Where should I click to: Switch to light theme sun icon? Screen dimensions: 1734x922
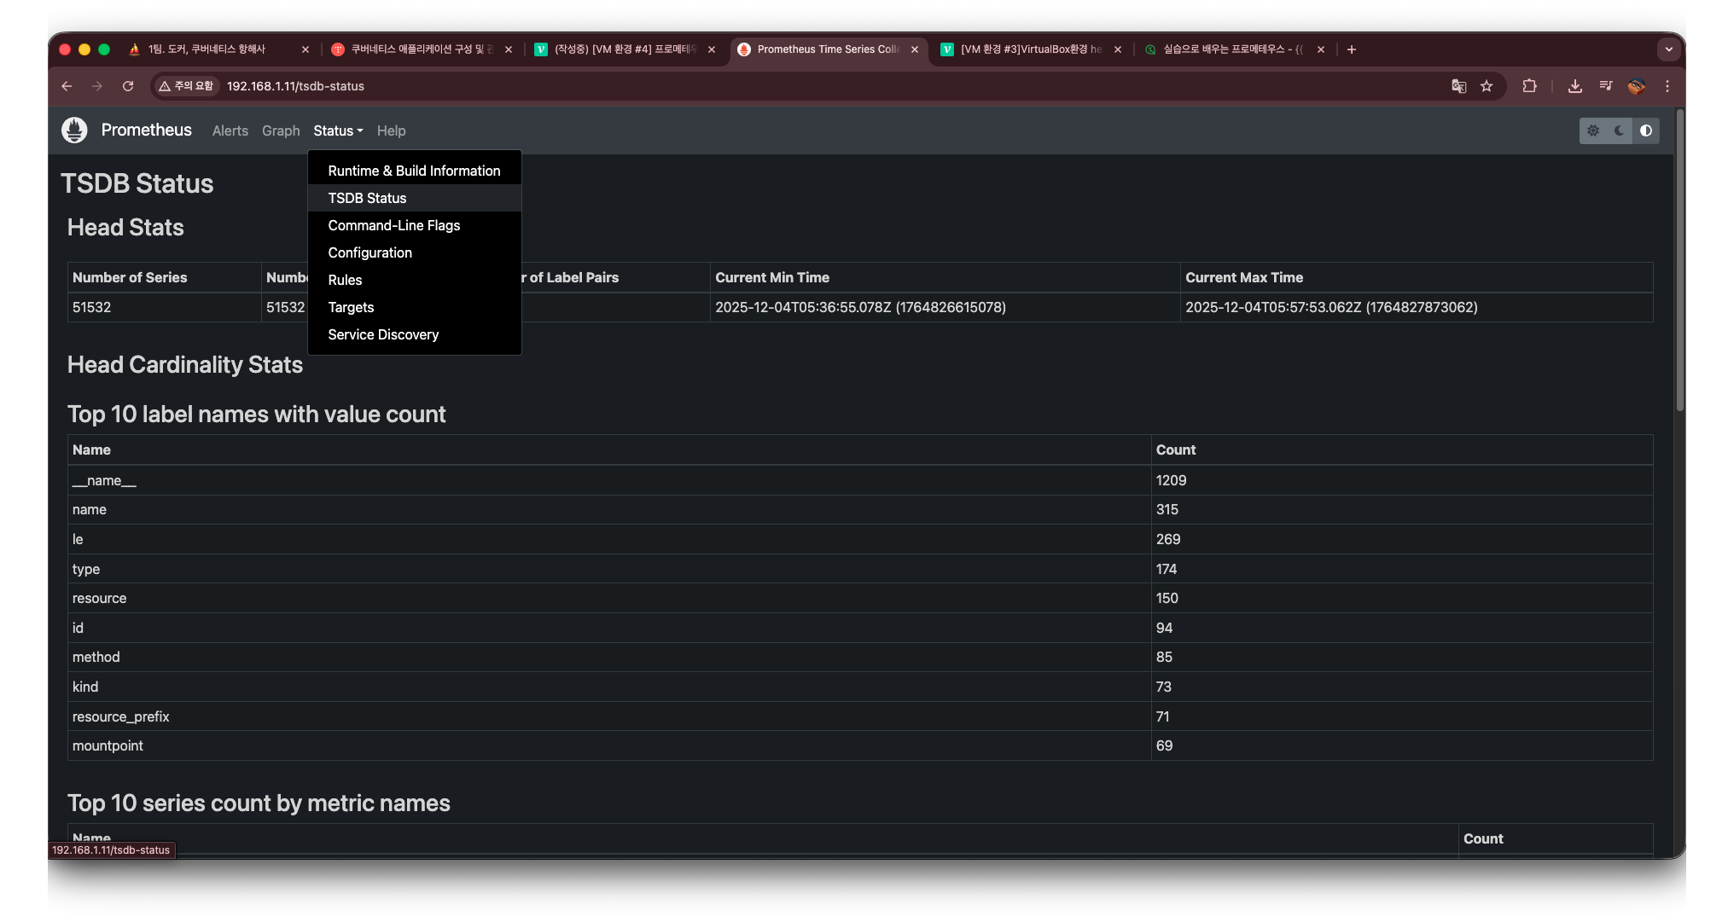pos(1592,130)
